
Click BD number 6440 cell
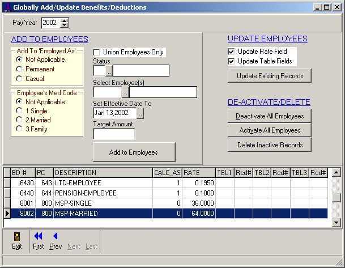pos(23,193)
